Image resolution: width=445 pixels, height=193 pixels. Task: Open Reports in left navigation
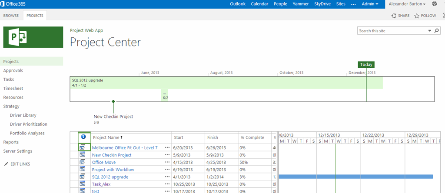tap(11, 142)
